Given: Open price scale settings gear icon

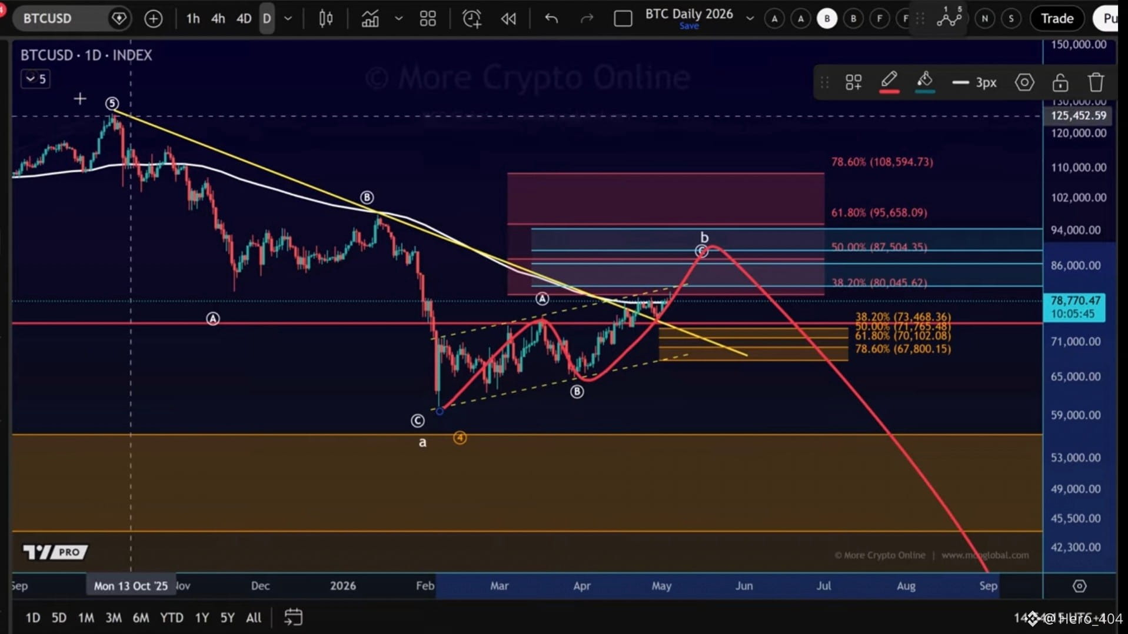Looking at the screenshot, I should pos(1079,586).
